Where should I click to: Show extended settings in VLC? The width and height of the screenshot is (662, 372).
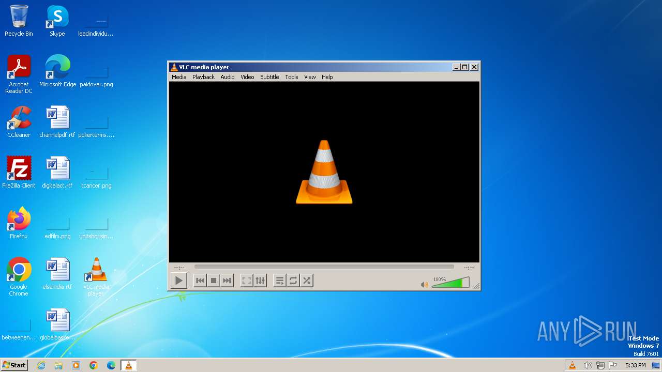[260, 281]
